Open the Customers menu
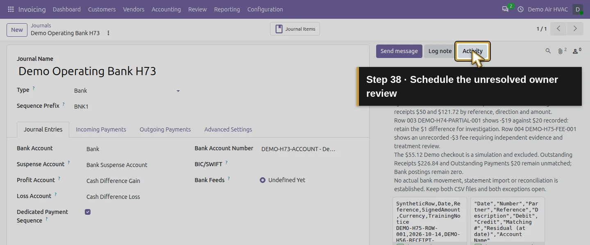This screenshot has height=245, width=590. [102, 9]
